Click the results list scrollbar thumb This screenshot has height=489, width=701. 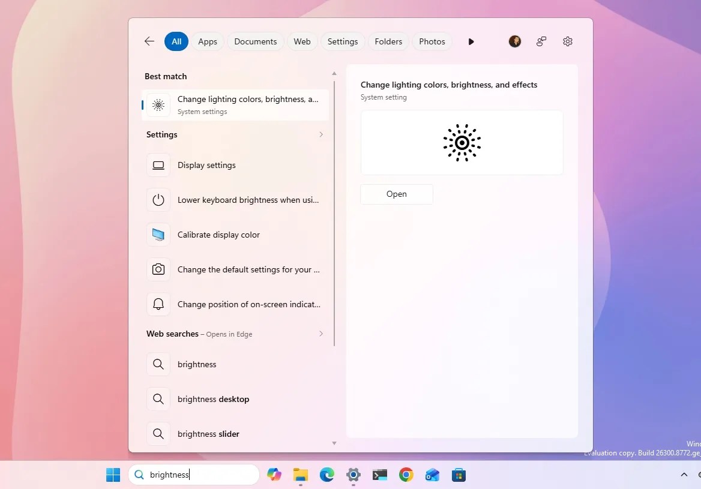point(334,214)
